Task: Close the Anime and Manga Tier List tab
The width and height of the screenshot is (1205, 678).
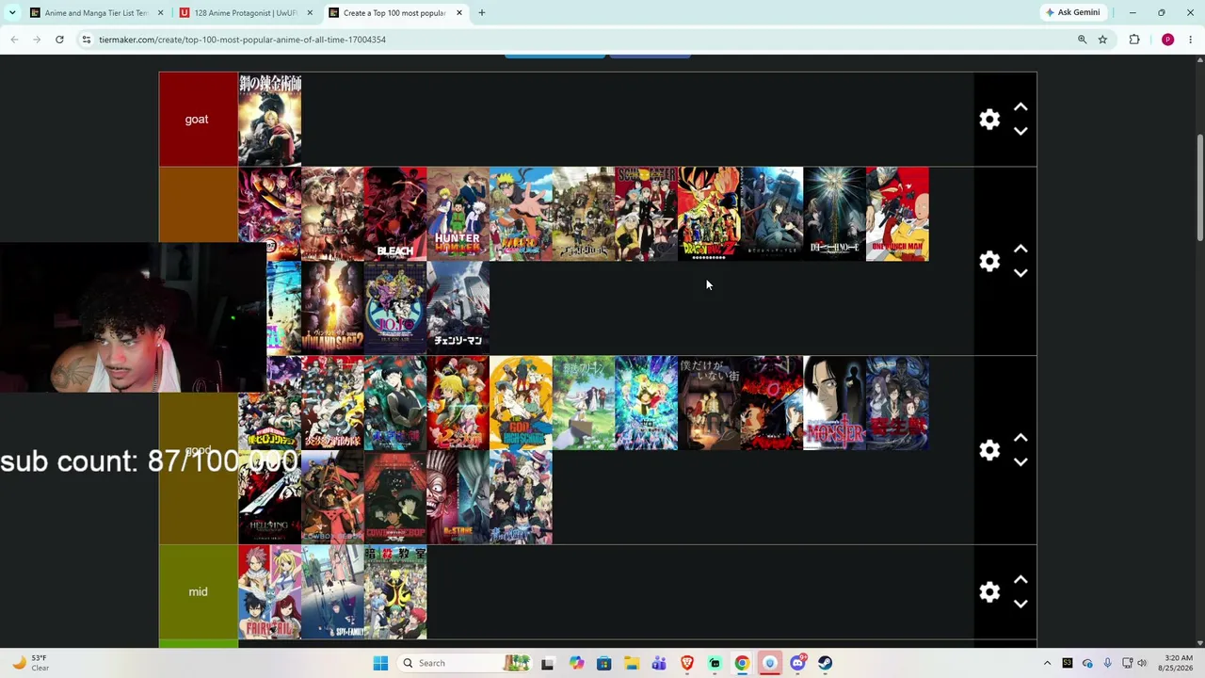Action: click(161, 13)
